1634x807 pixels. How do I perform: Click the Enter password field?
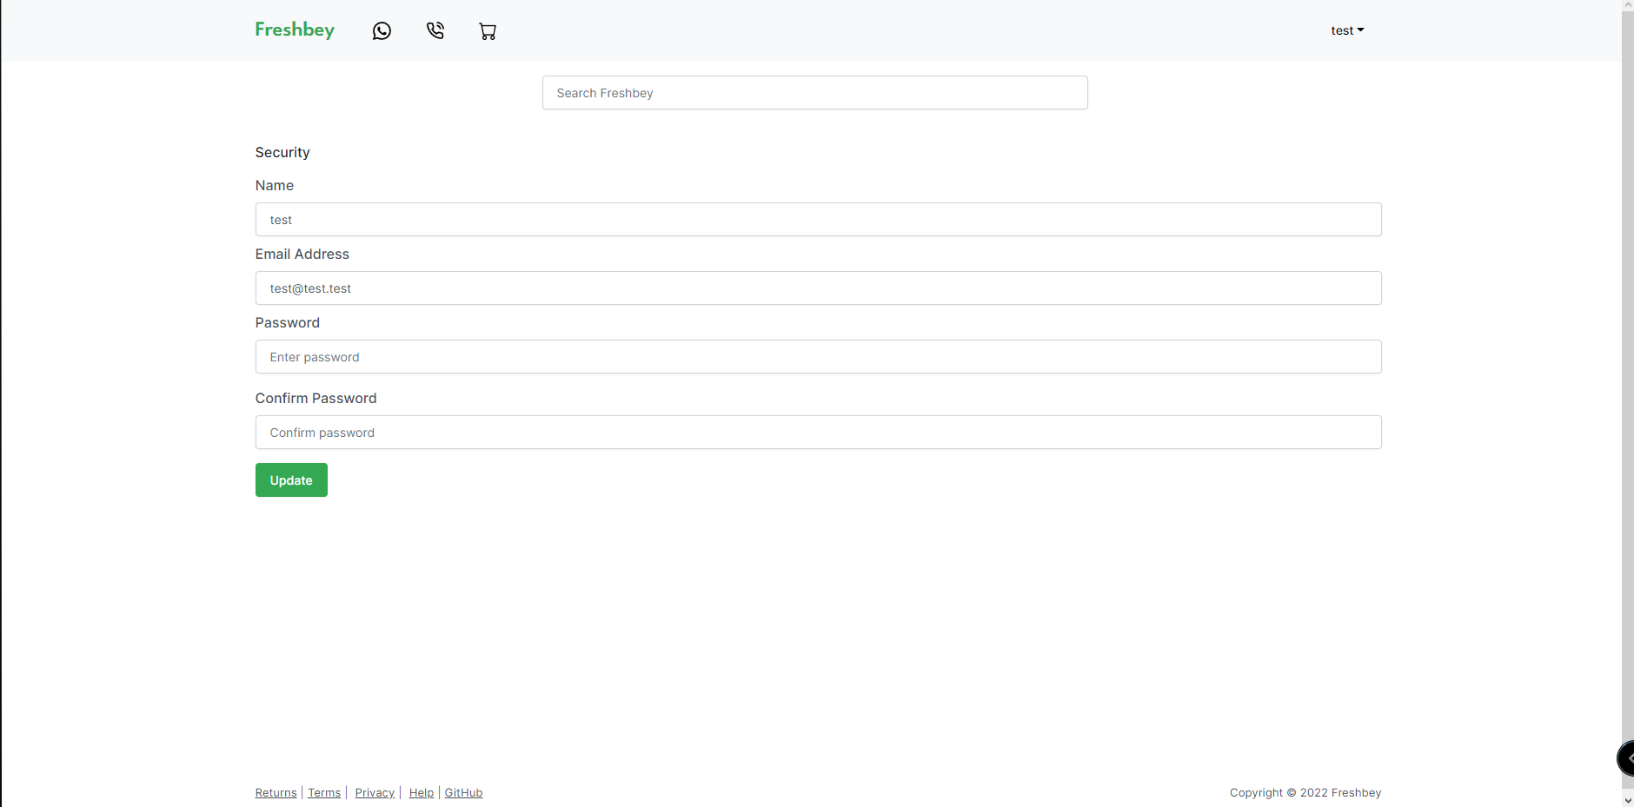(x=818, y=357)
